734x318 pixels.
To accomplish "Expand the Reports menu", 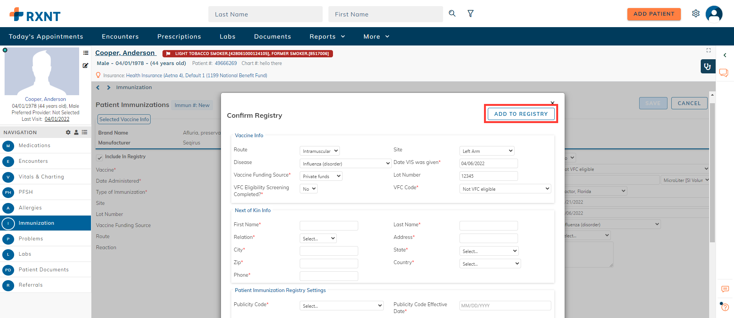I will pyautogui.click(x=328, y=36).
